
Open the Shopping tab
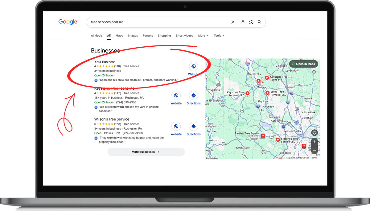(164, 36)
